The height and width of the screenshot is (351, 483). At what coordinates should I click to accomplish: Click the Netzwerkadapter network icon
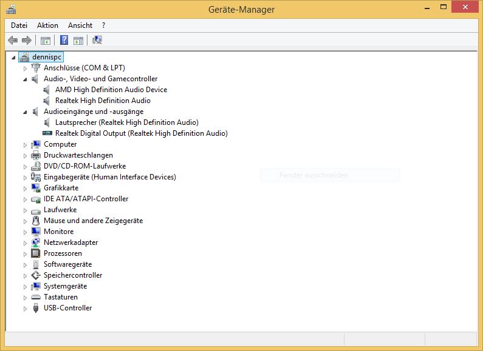(36, 242)
